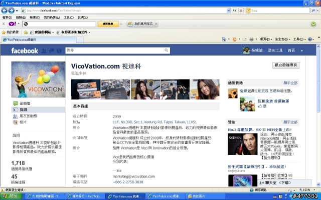Stop loading with the red X icon
Image resolution: width=321 pixels, height=200 pixels.
pyautogui.click(x=241, y=10)
